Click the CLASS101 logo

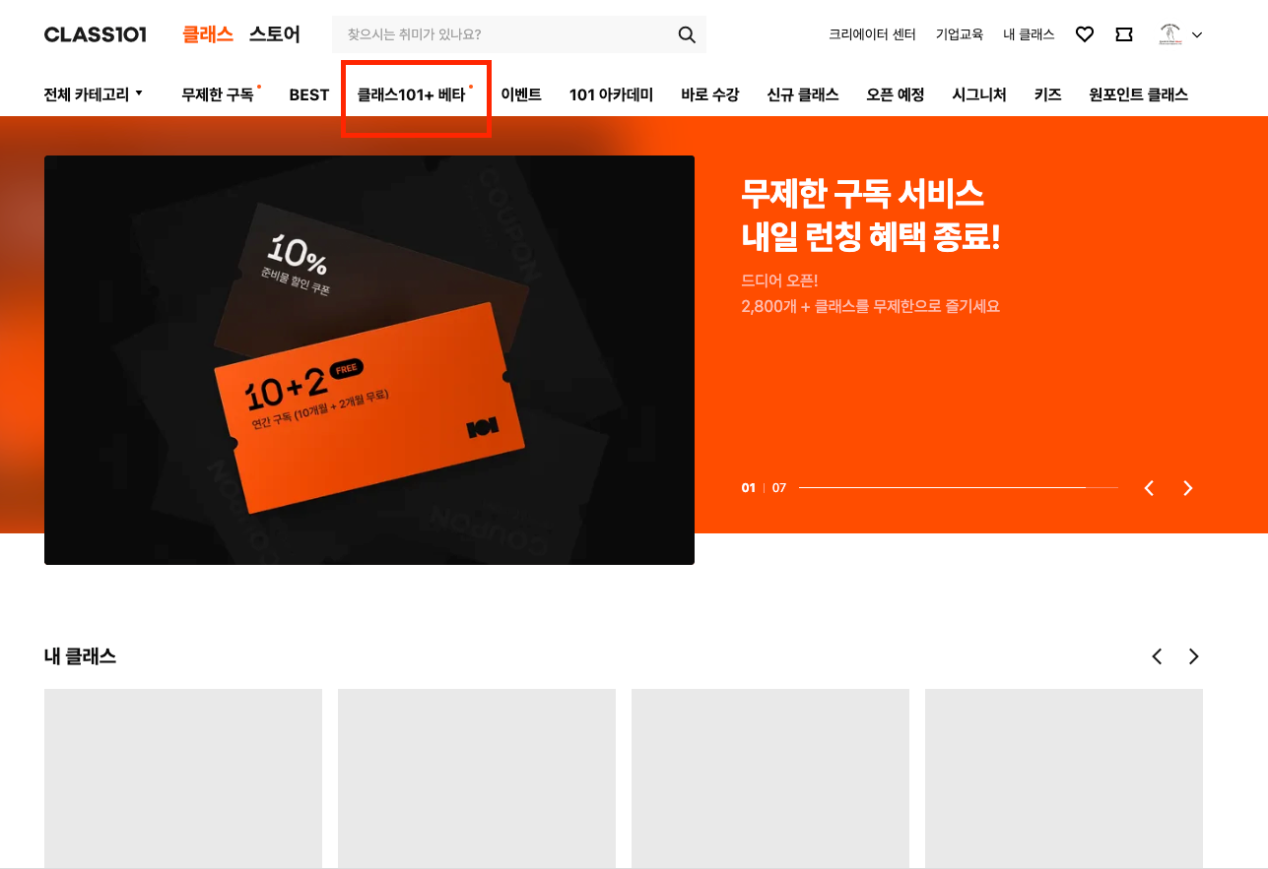coord(96,34)
